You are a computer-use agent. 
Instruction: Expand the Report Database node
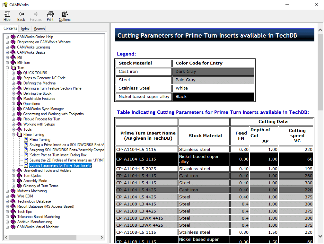(7, 206)
